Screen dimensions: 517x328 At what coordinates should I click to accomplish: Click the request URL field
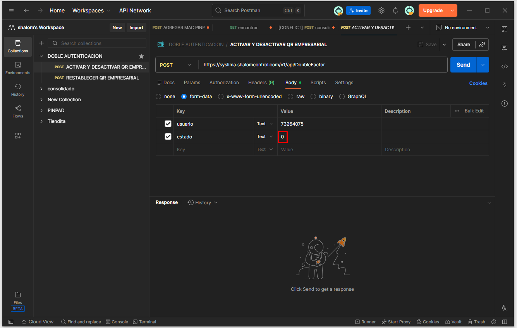[321, 65]
